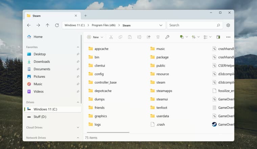Open the Downloads folder in sidebar
The width and height of the screenshot is (257, 149).
click(42, 61)
